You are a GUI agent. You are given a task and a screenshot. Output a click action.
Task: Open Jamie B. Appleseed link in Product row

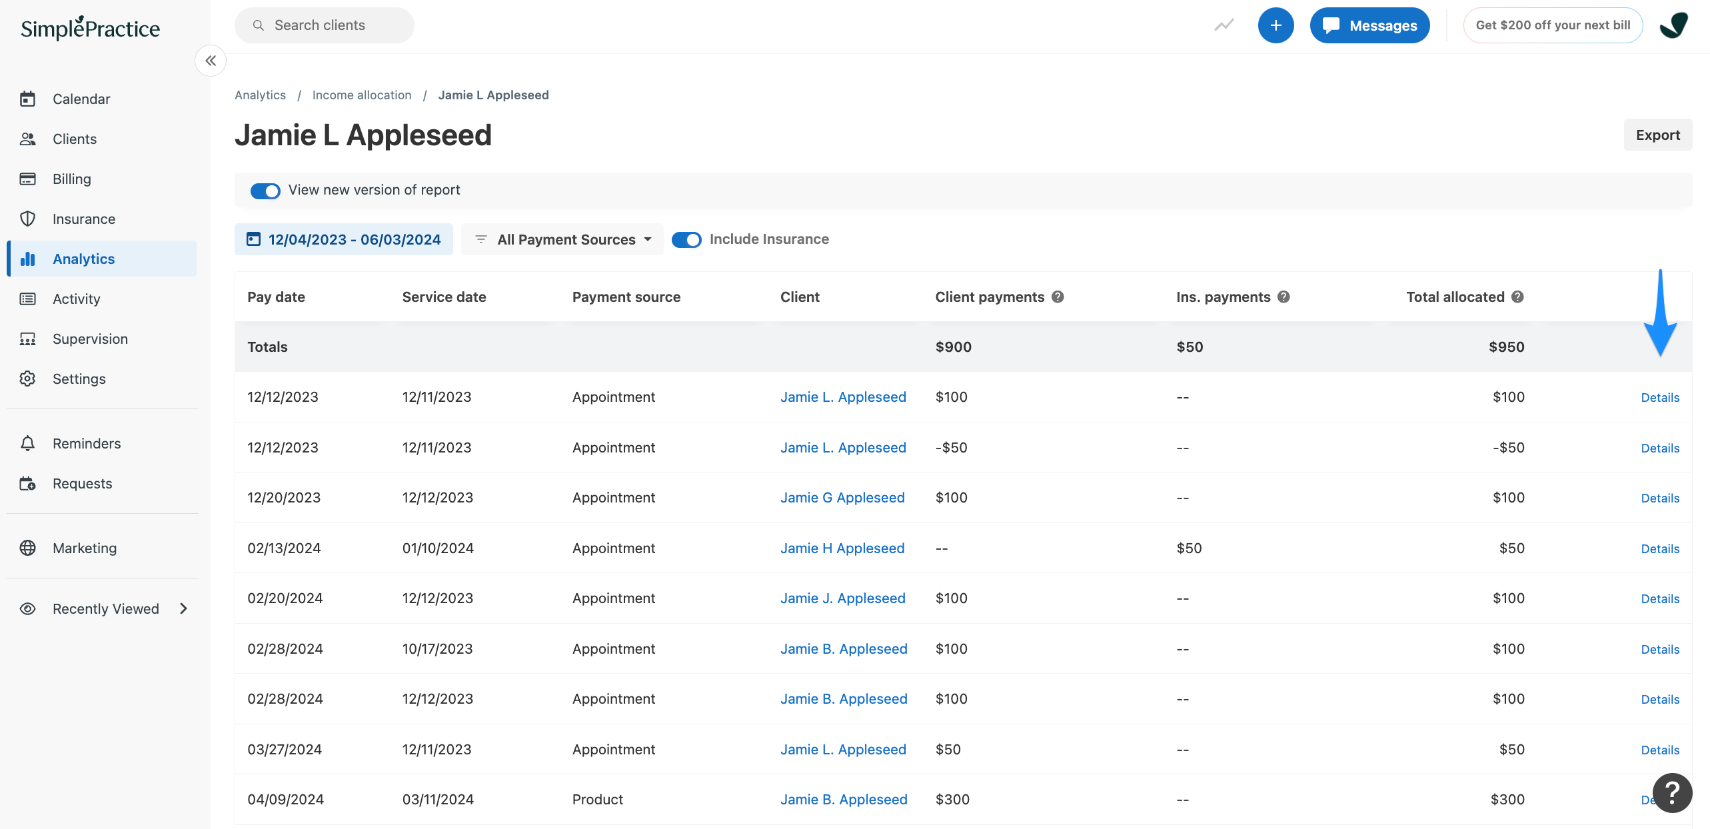844,799
